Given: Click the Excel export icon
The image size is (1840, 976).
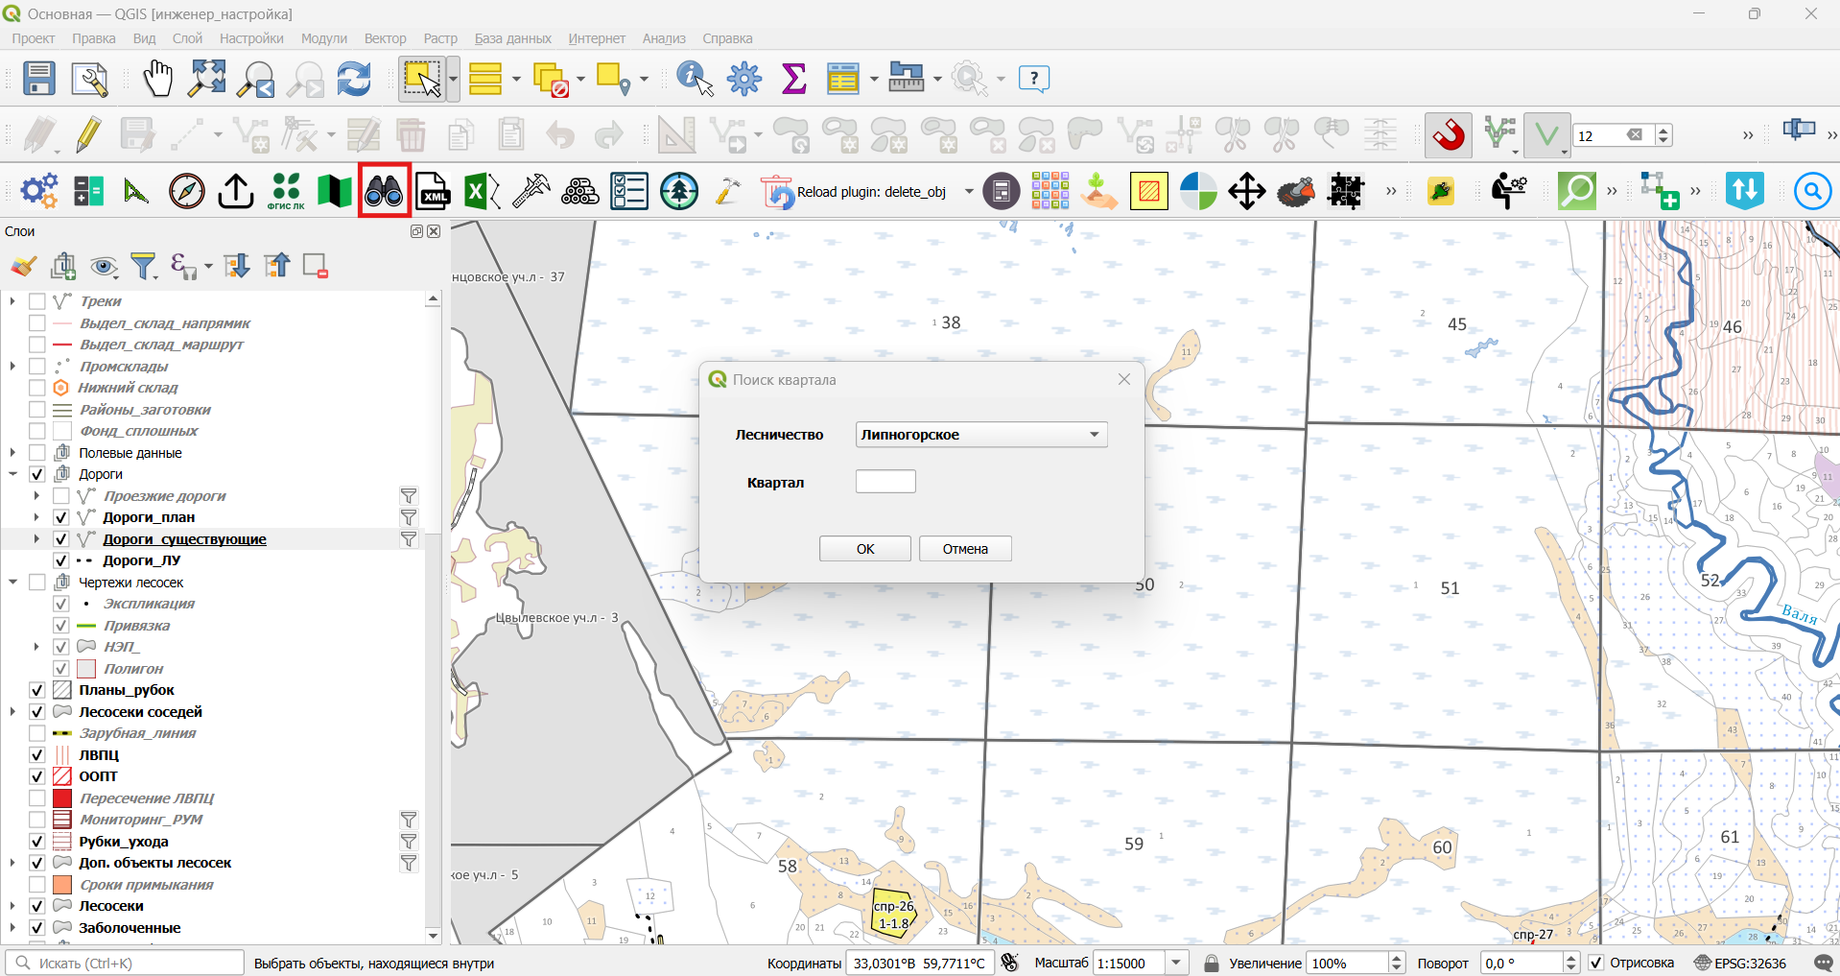Looking at the screenshot, I should click(482, 191).
